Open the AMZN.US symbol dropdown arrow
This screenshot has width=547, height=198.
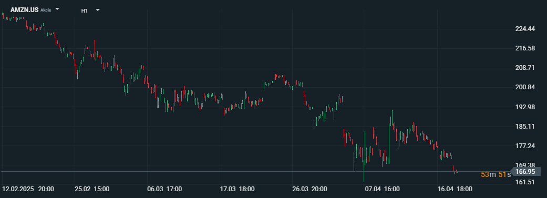(58, 9)
